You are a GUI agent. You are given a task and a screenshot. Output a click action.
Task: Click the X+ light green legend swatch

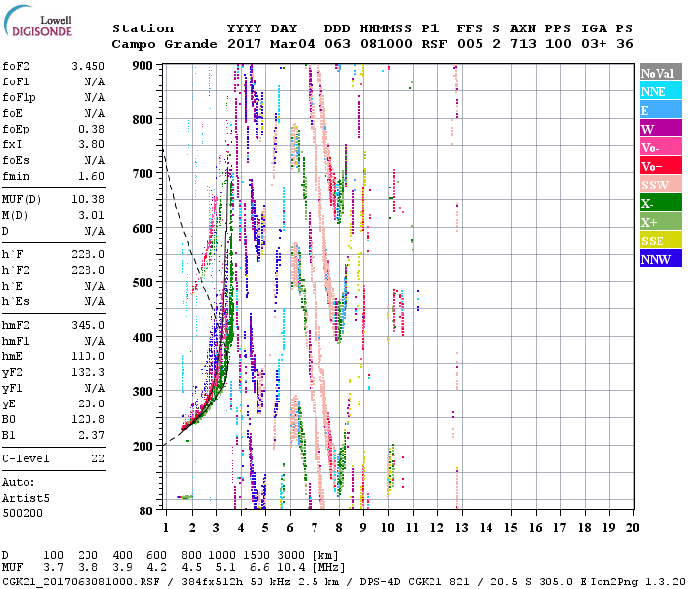click(x=660, y=222)
